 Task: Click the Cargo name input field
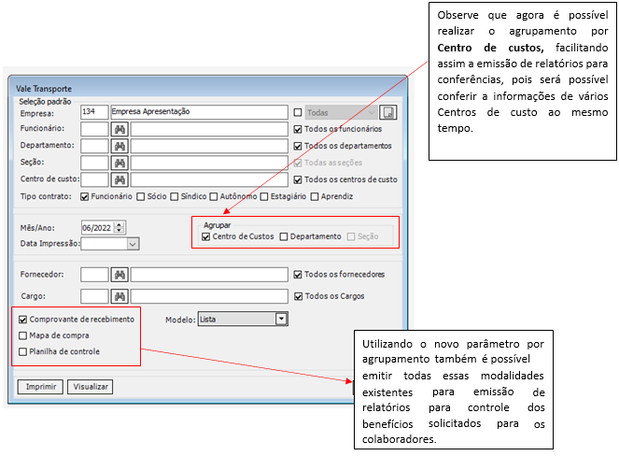[209, 296]
